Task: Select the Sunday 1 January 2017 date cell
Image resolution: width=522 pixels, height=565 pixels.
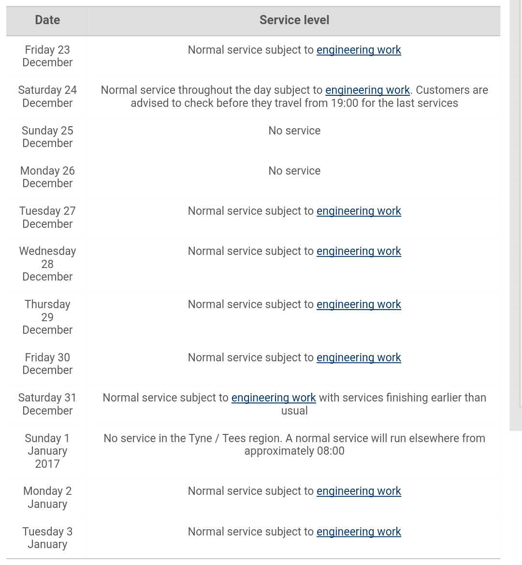Action: [x=47, y=451]
